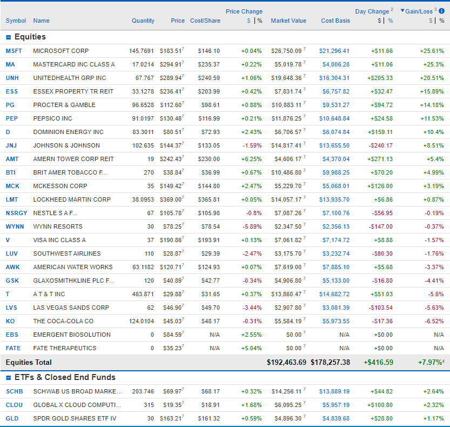This screenshot has width=450, height=427.
Task: Open the CLOU symbol link
Action: [x=14, y=405]
